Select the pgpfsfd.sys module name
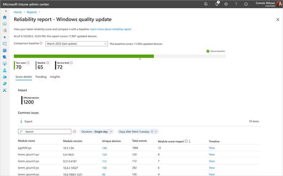283x176 pixels. pos(25,148)
